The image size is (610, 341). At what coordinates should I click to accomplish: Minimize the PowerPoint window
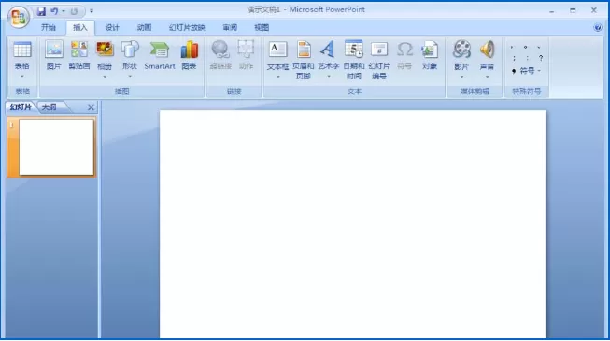(552, 11)
